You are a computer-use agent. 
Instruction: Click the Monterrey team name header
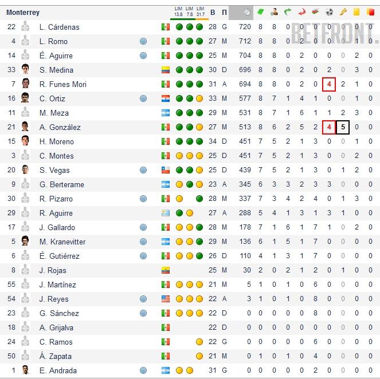pyautogui.click(x=23, y=12)
